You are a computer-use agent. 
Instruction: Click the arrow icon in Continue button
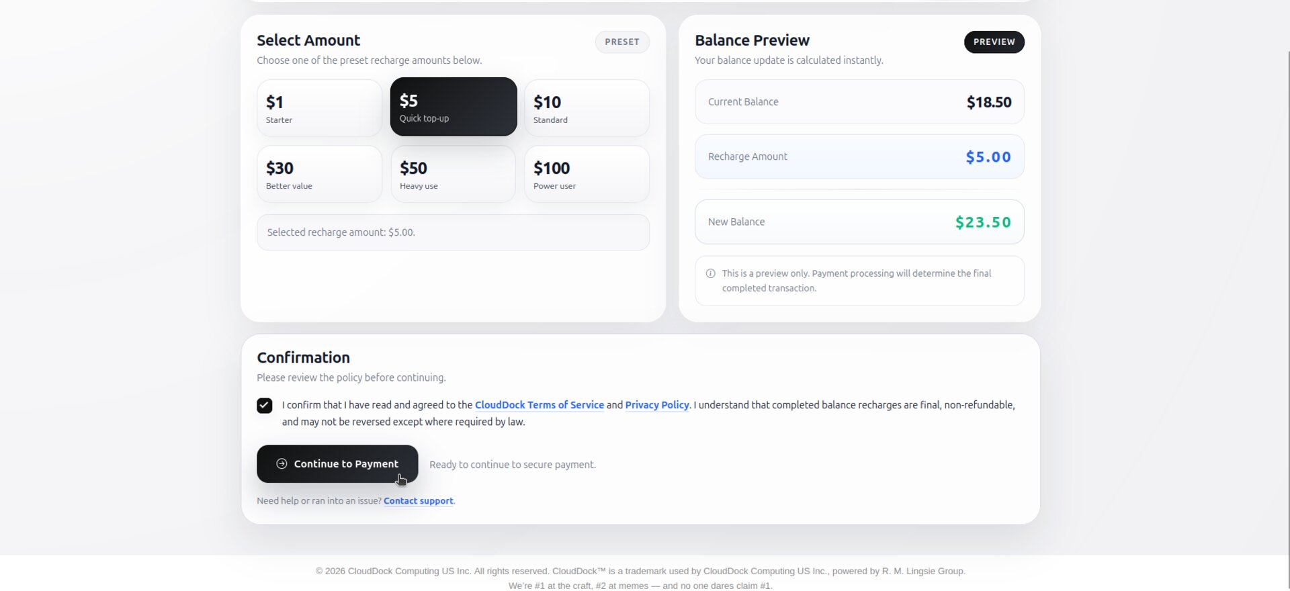[x=282, y=464]
